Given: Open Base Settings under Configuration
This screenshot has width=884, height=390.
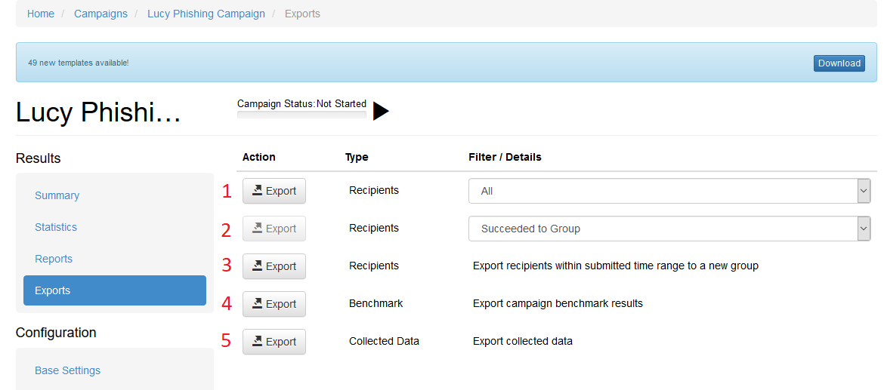Looking at the screenshot, I should pos(68,370).
